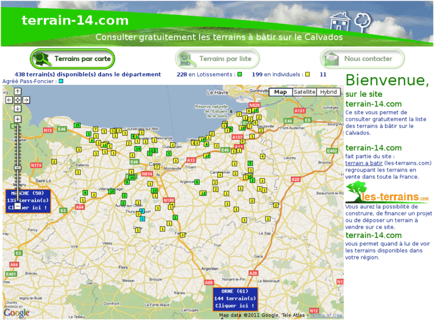Select upper cyan marker at Thury-Harcourt
This screenshot has height=326, width=435.
pos(142,211)
